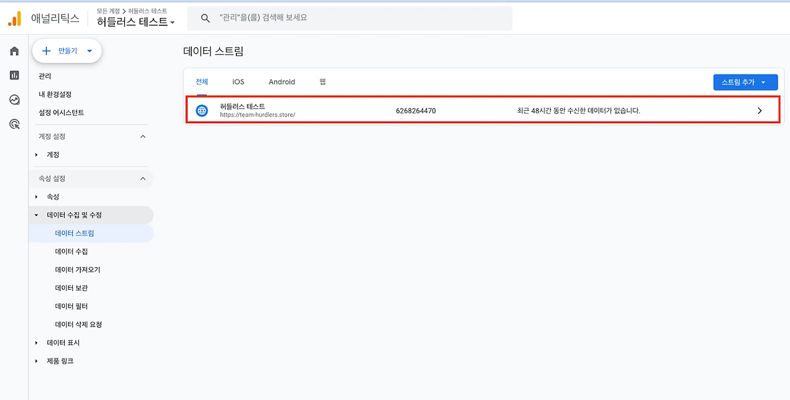
Task: Switch to the iOS tab
Action: [238, 82]
